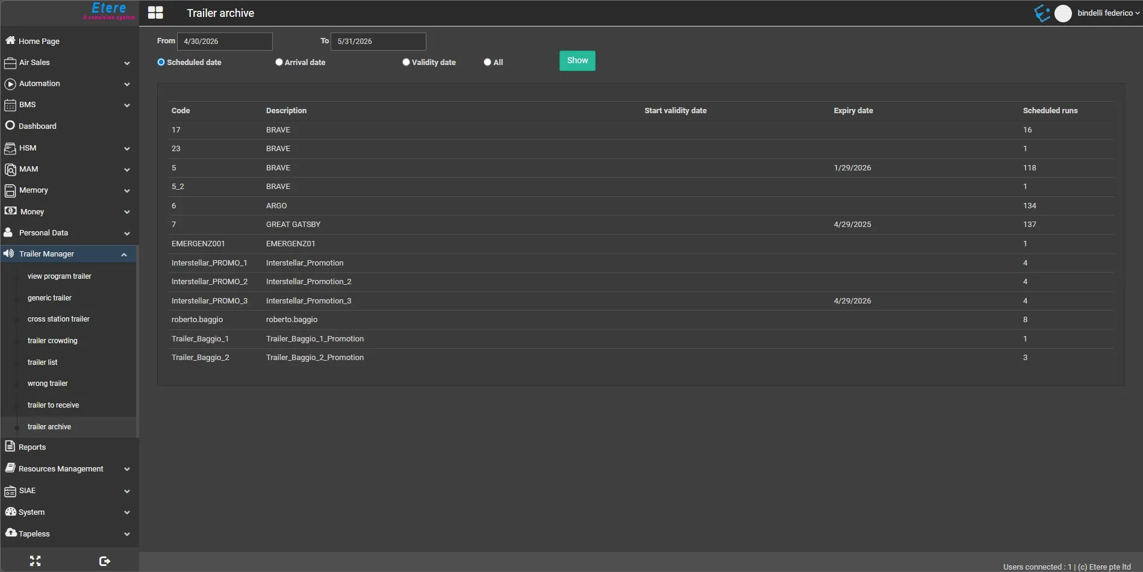Click the logout icon in sidebar footer
Viewport: 1143px width, 572px height.
[105, 561]
